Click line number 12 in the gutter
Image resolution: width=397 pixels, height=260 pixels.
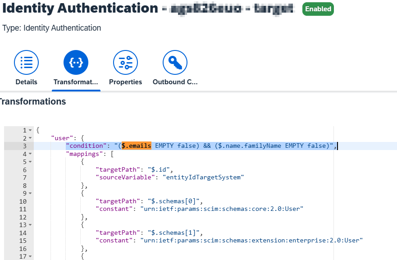(23, 217)
